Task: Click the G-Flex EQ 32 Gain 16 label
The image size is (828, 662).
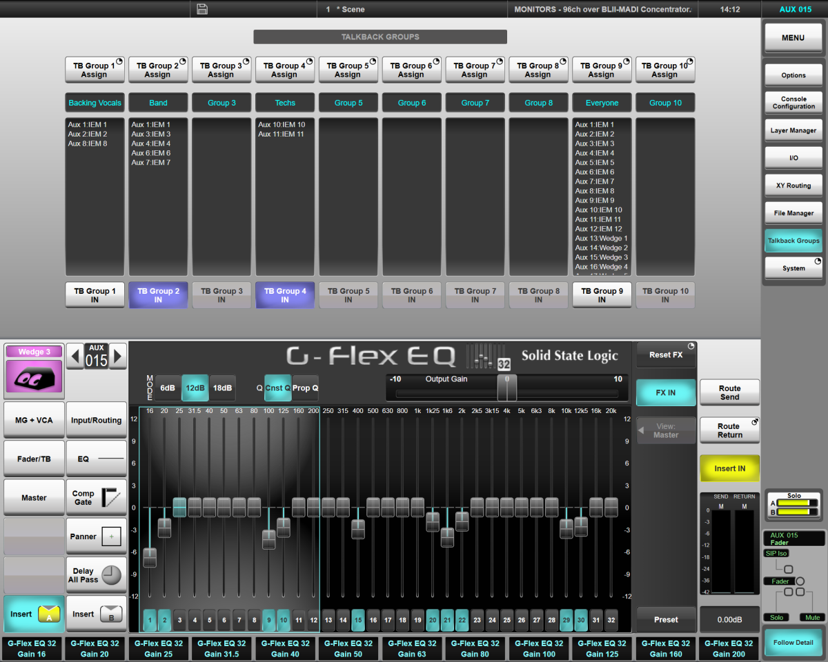Action: click(32, 649)
